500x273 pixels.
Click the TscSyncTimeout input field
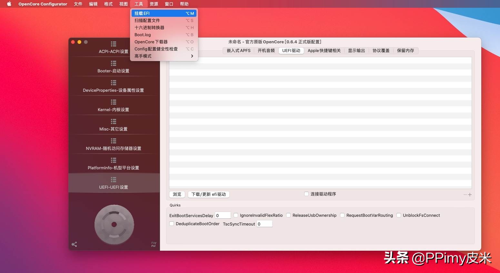click(x=264, y=224)
